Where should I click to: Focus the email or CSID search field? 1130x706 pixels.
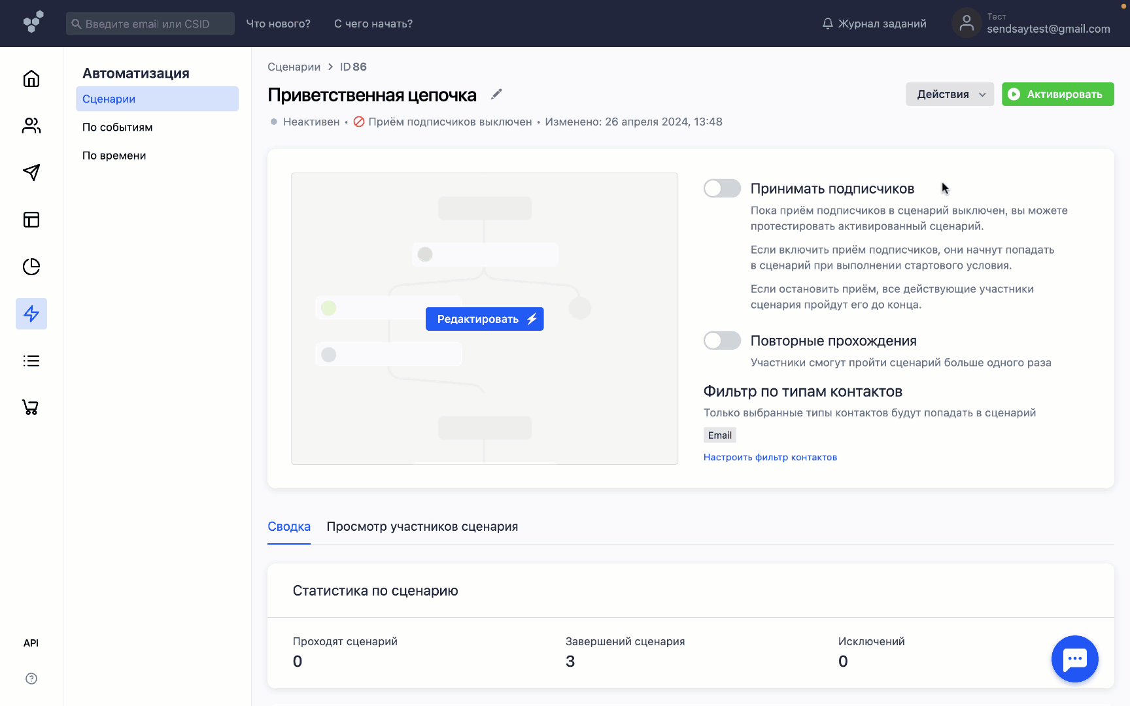[150, 24]
